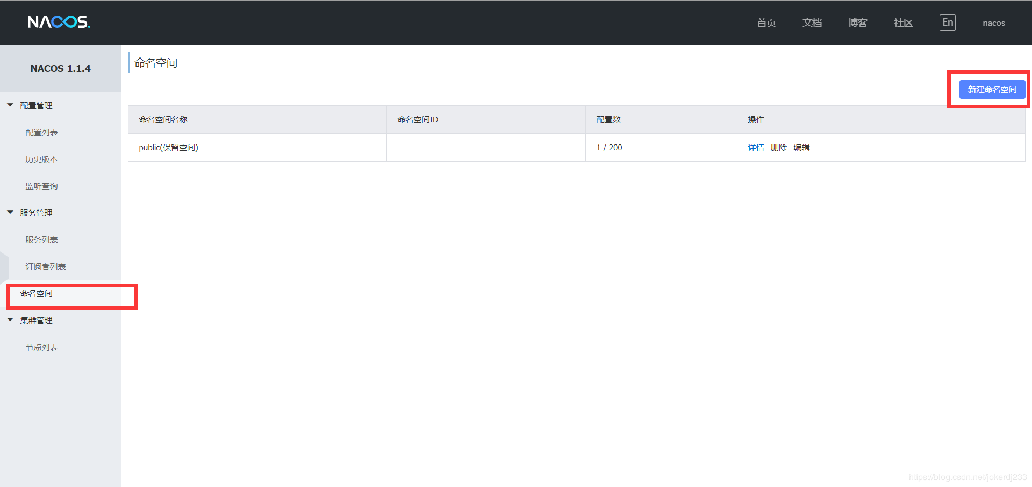Open the 文档 documentation link
Screen dimensions: 1032x487
pyautogui.click(x=812, y=23)
